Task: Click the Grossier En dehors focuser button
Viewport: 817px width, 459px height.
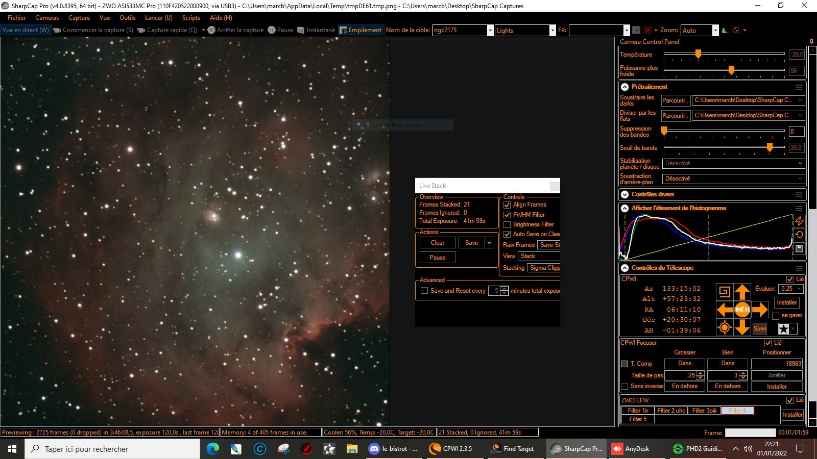Action: (685, 387)
